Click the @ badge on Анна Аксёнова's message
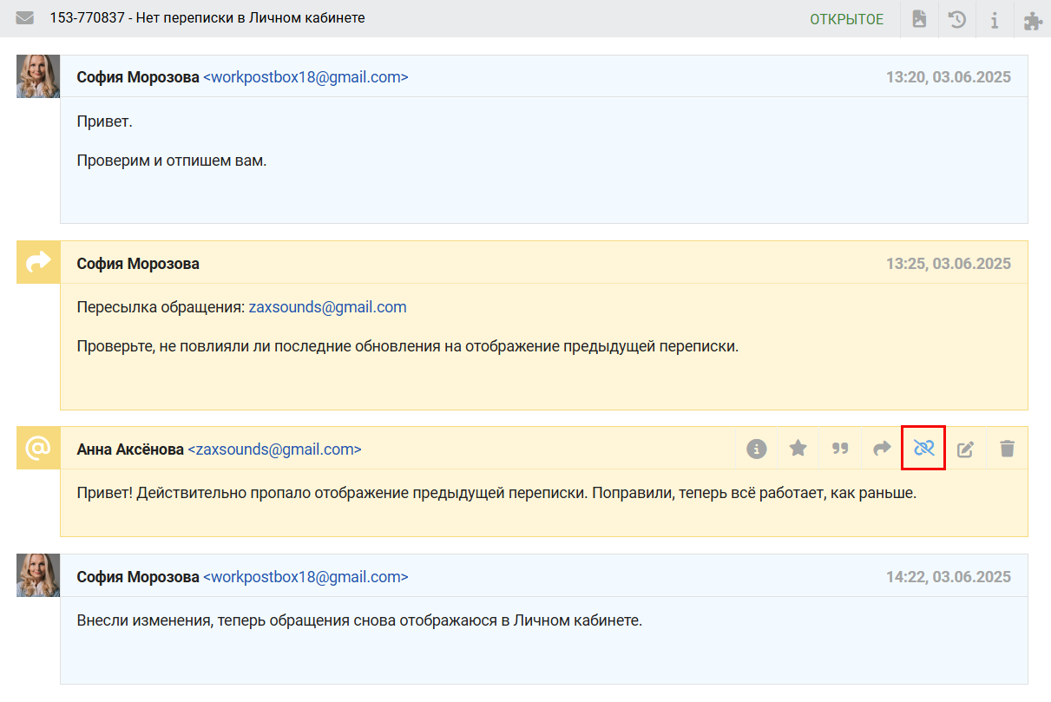The height and width of the screenshot is (702, 1051). point(38,448)
